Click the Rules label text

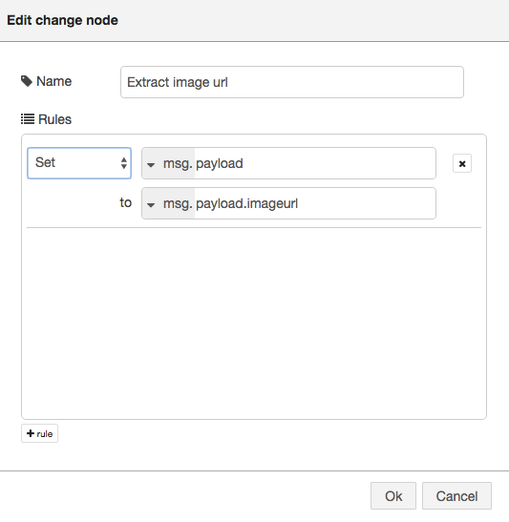[54, 119]
